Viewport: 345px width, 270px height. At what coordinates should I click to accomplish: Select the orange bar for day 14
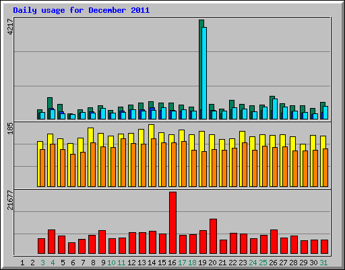154,163
